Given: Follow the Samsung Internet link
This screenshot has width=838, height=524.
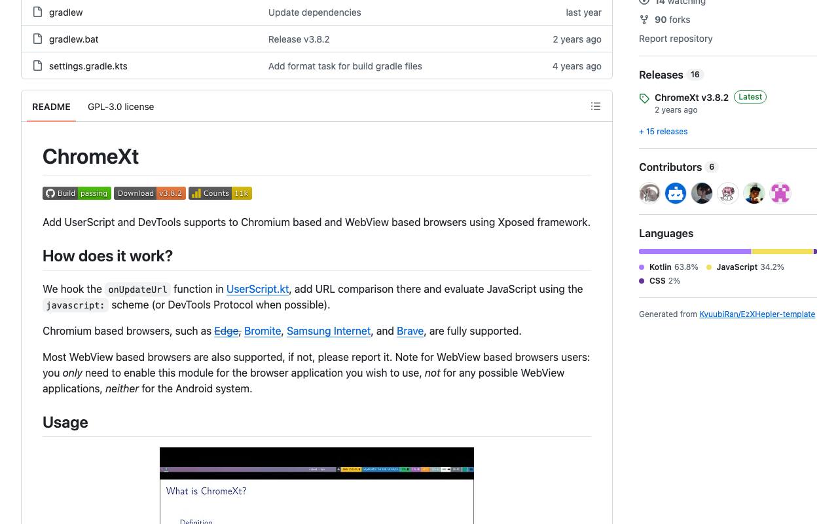Looking at the screenshot, I should click(329, 331).
